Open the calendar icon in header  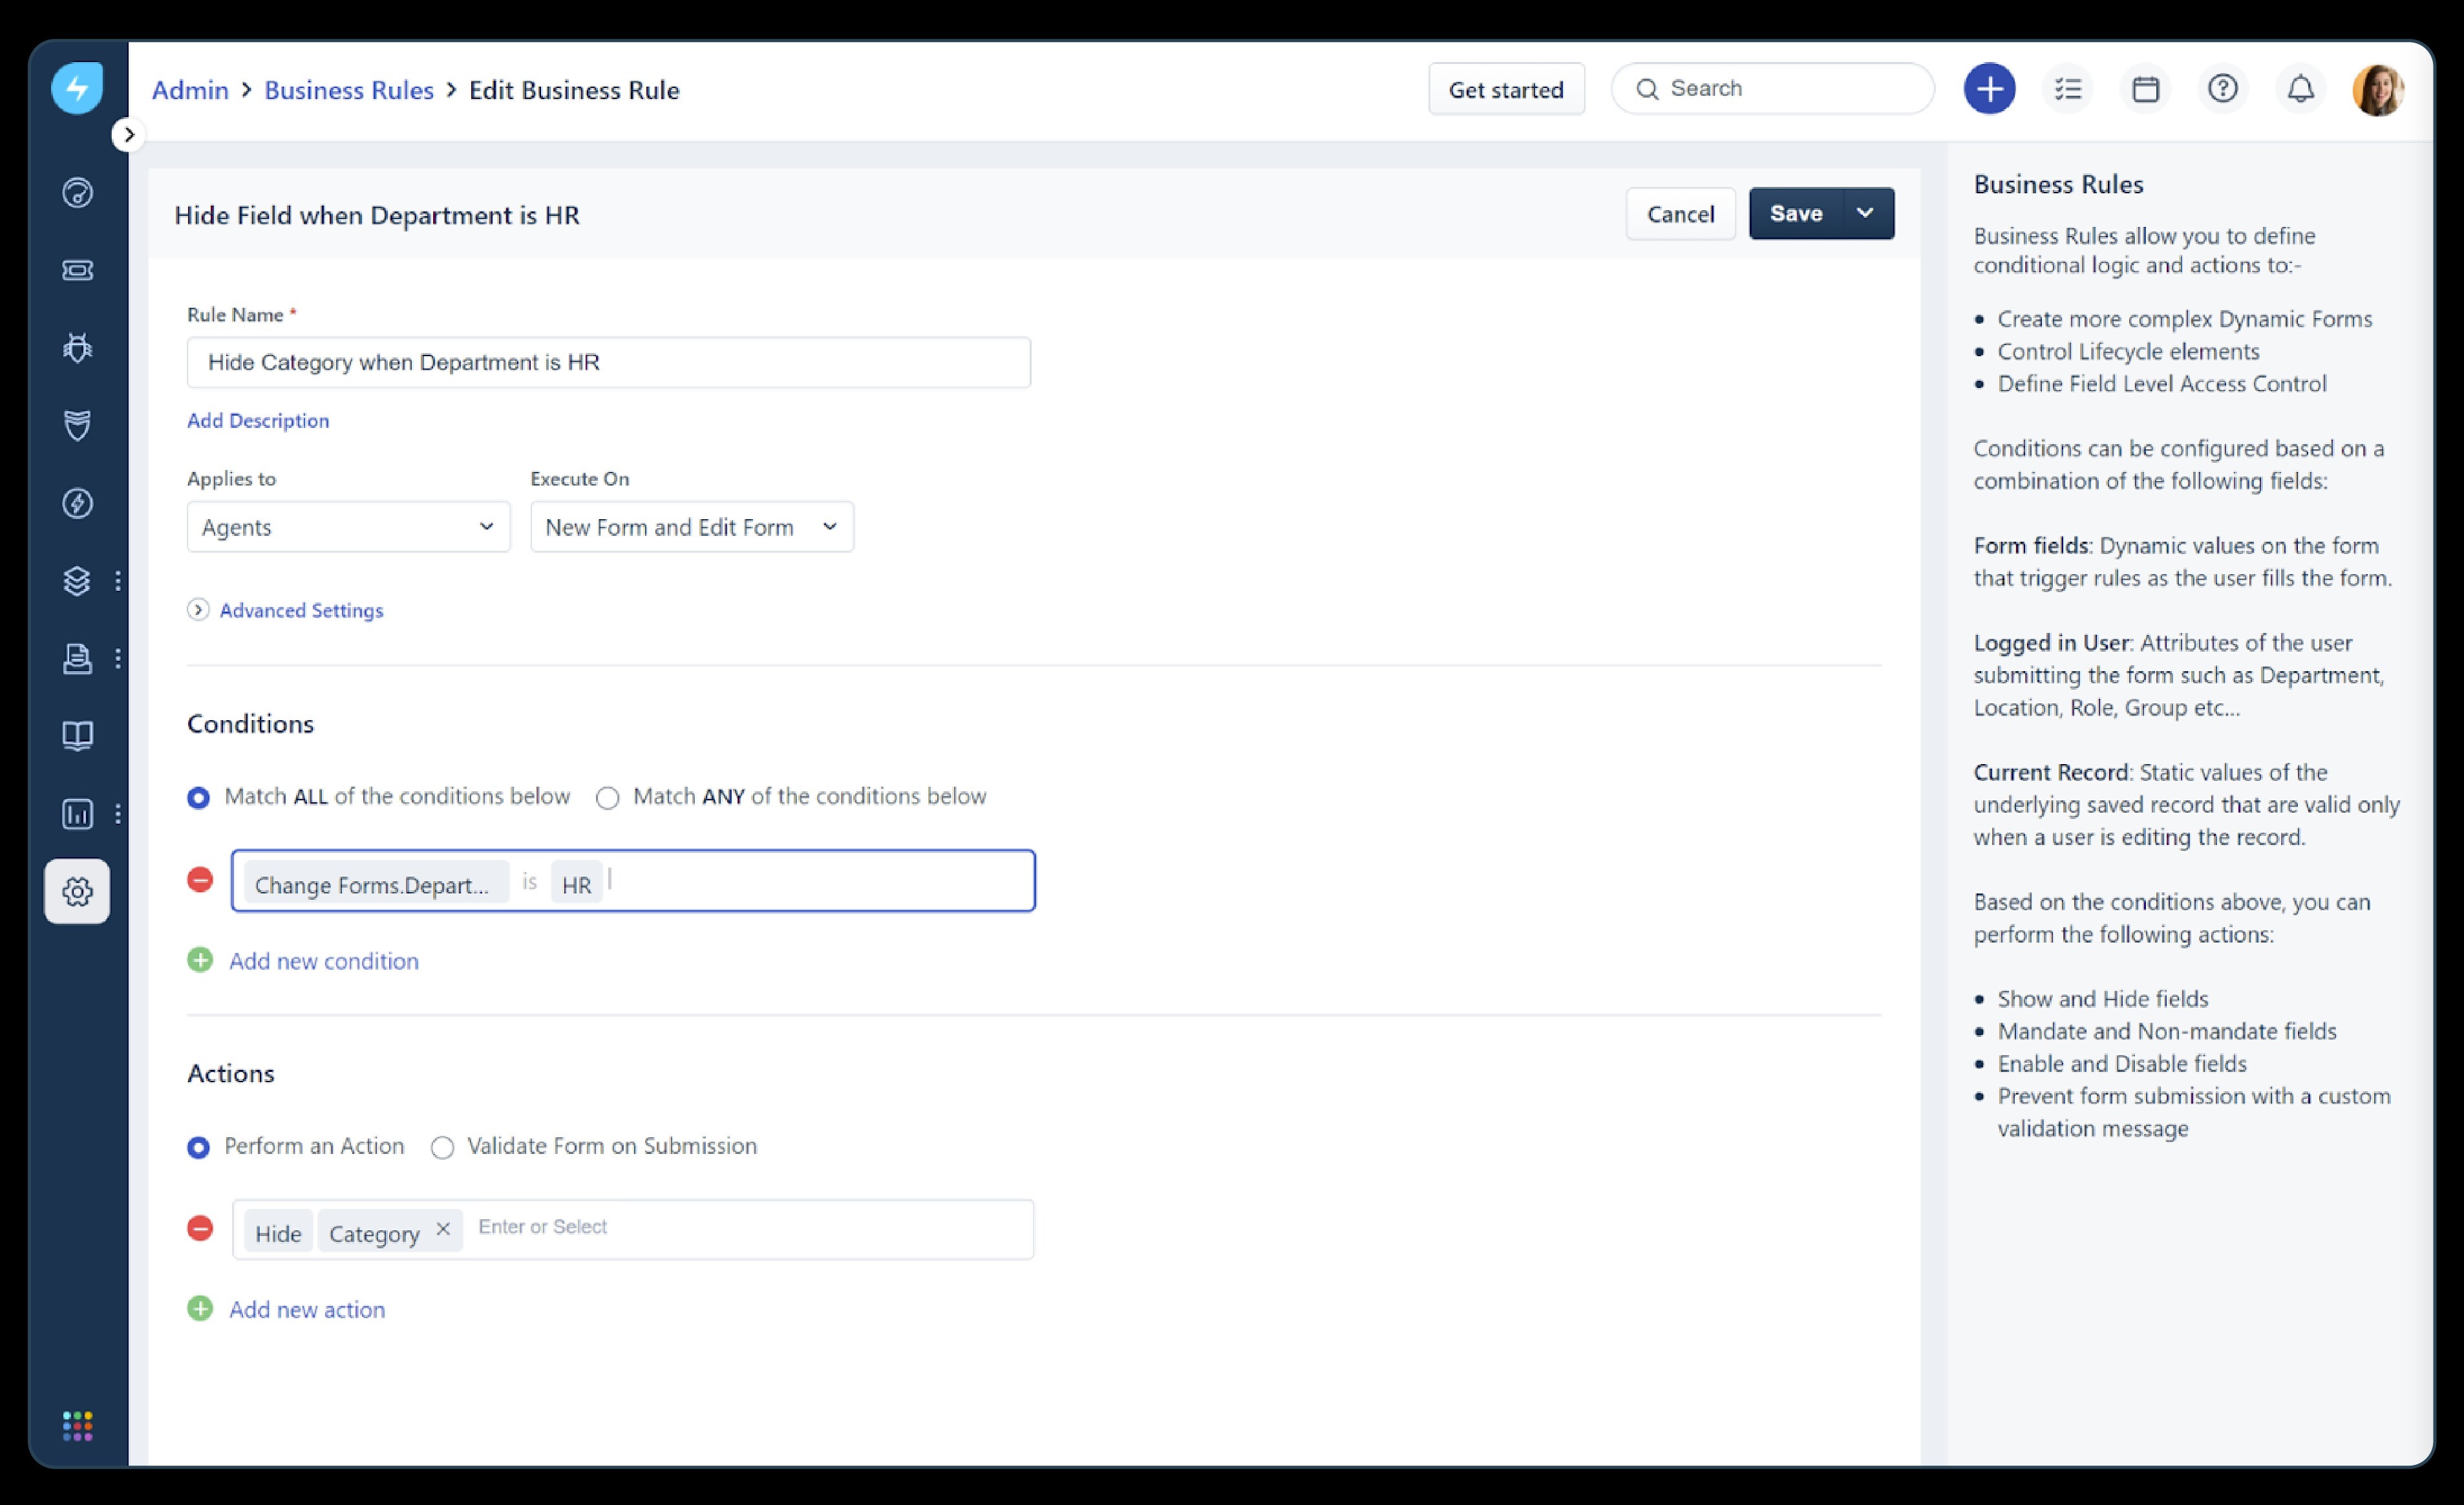pos(2145,89)
